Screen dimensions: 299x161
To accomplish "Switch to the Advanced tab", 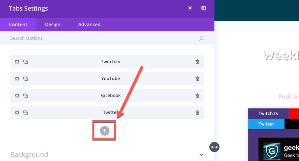I will 89,24.
